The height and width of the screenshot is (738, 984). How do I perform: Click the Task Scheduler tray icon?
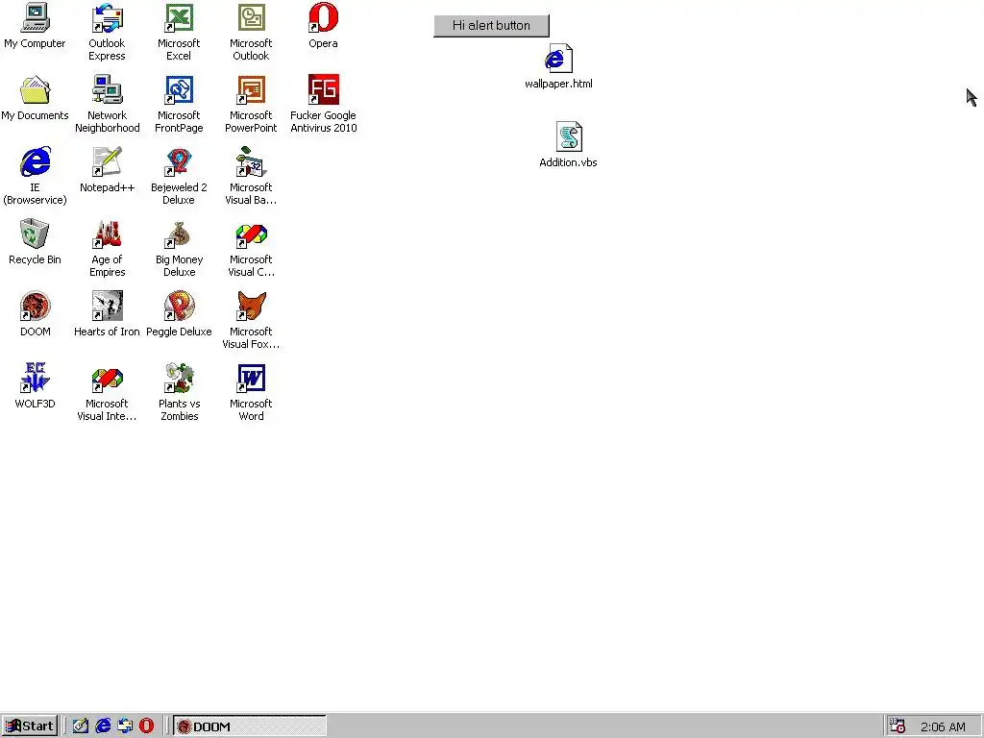pos(898,726)
